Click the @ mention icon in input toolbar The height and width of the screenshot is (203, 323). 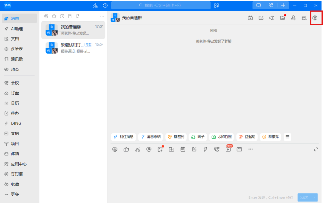coord(149,149)
